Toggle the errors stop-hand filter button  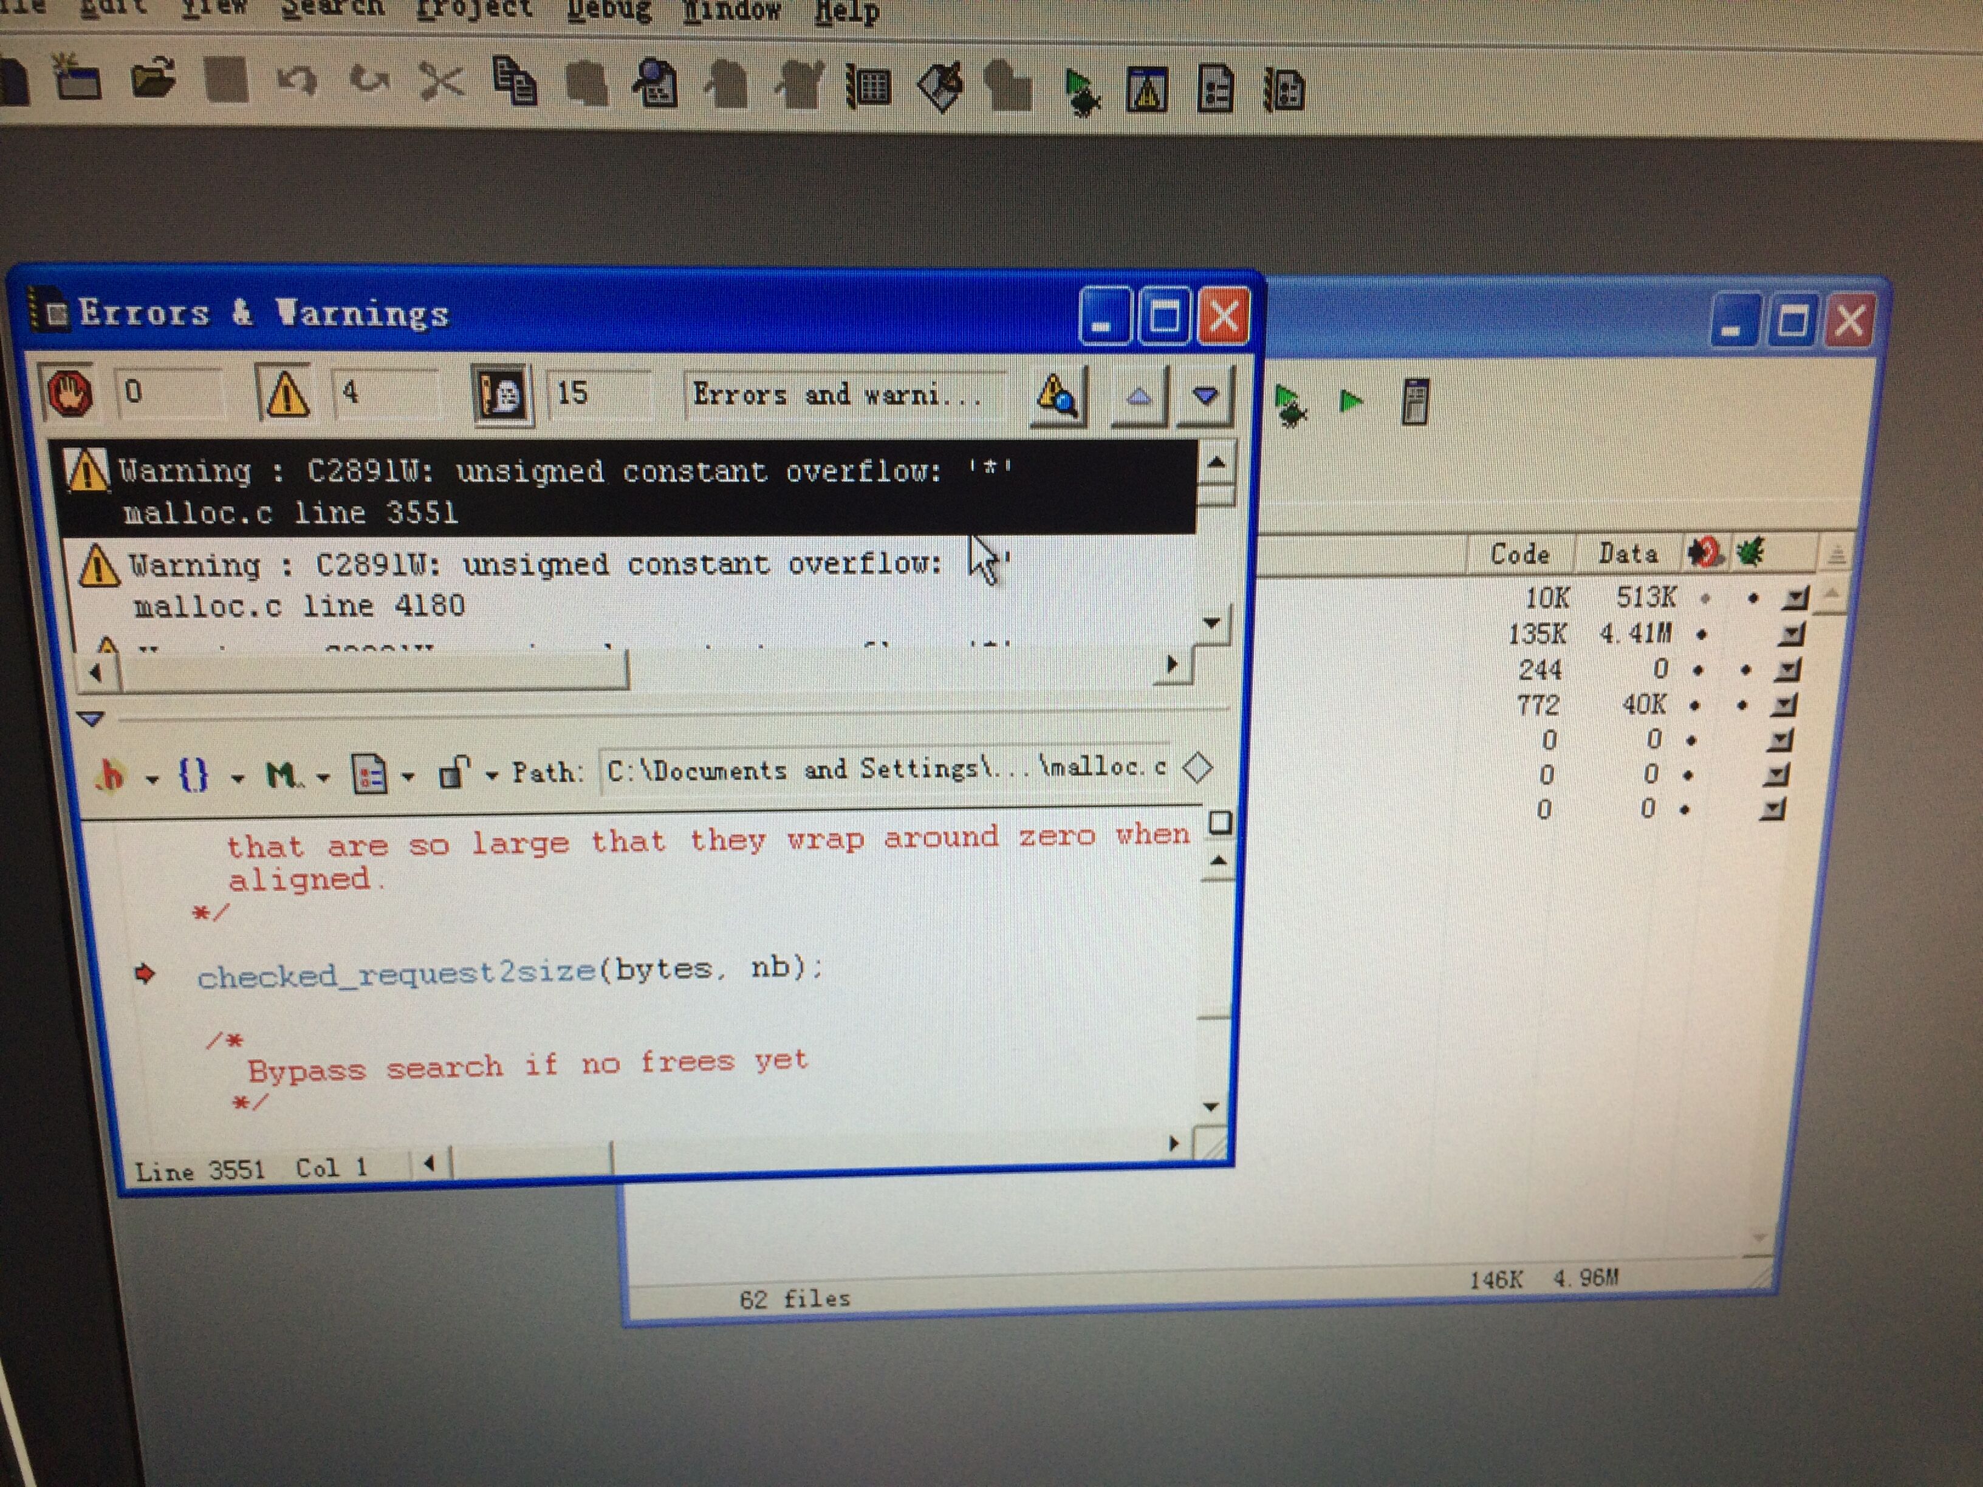(x=69, y=392)
